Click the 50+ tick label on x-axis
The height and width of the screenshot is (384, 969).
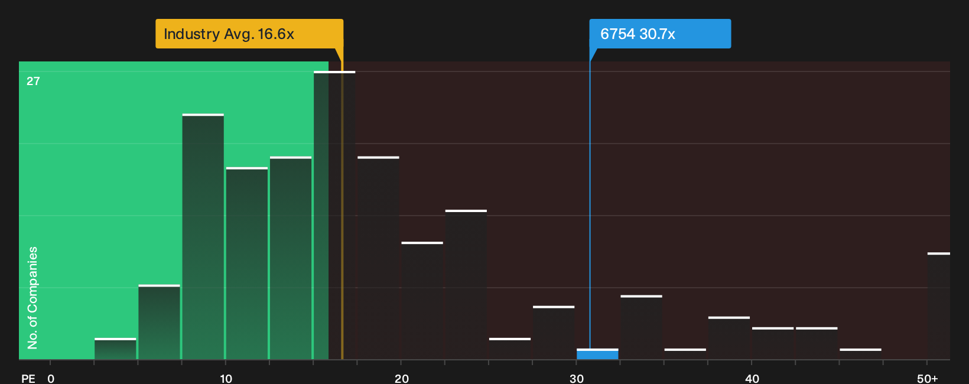click(x=928, y=379)
